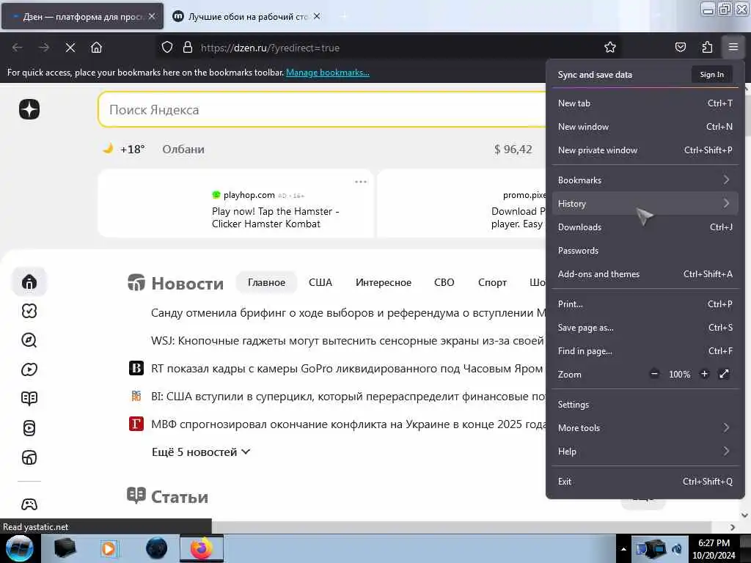Open the playhop ad options dots
Screen dimensions: 751x563
(x=361, y=182)
